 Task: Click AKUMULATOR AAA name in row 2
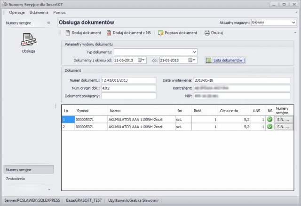141,127
